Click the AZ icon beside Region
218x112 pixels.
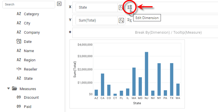click(19, 60)
